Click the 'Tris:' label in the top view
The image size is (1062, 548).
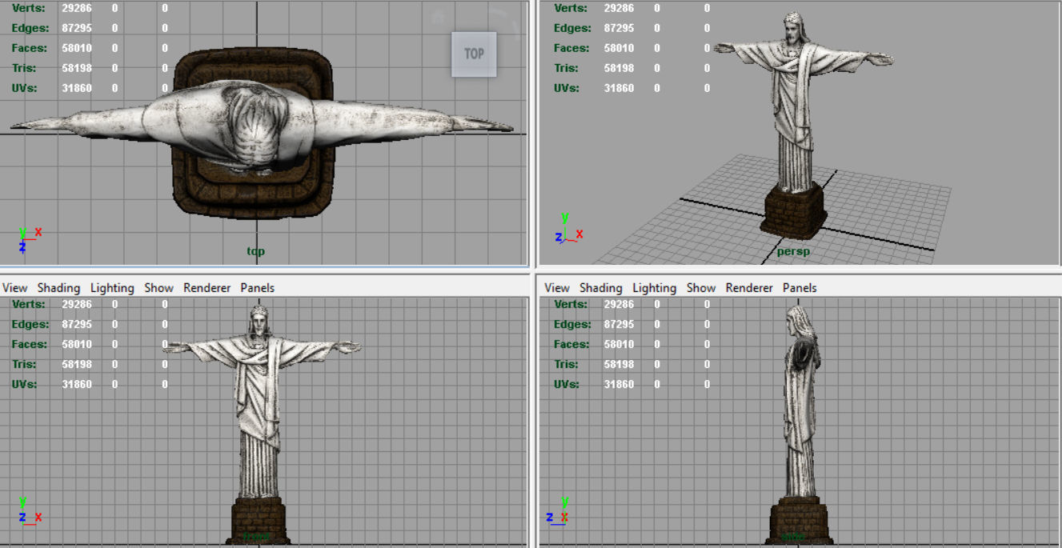26,68
